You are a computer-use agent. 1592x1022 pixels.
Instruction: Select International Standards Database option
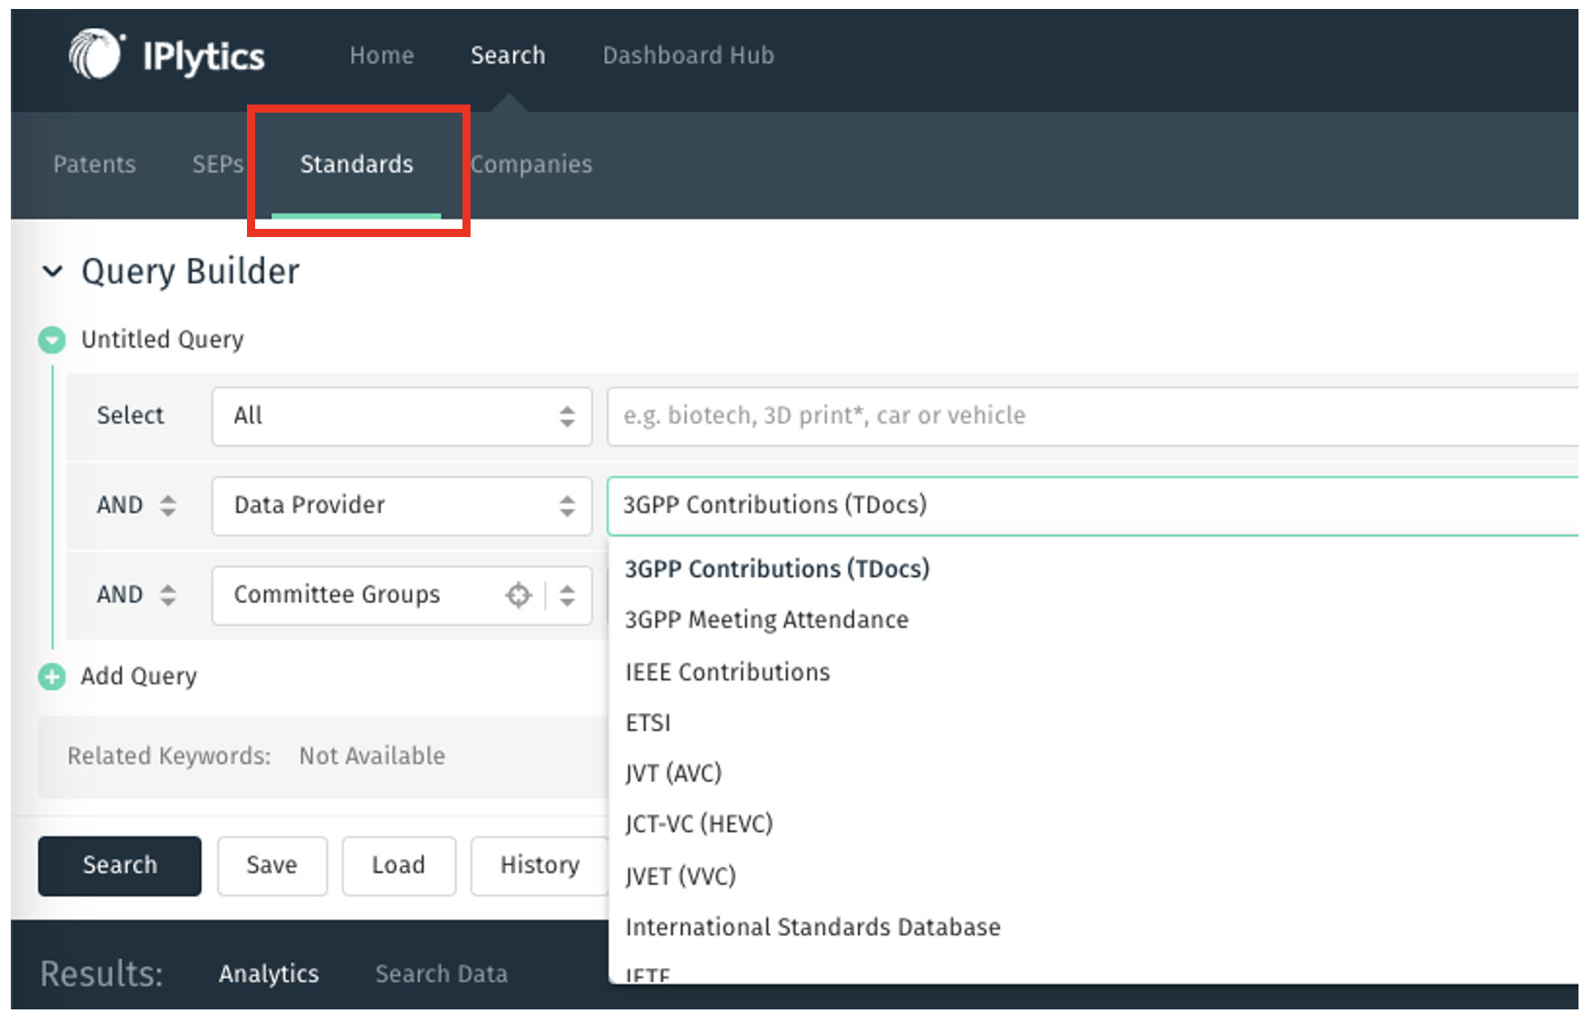click(x=813, y=927)
